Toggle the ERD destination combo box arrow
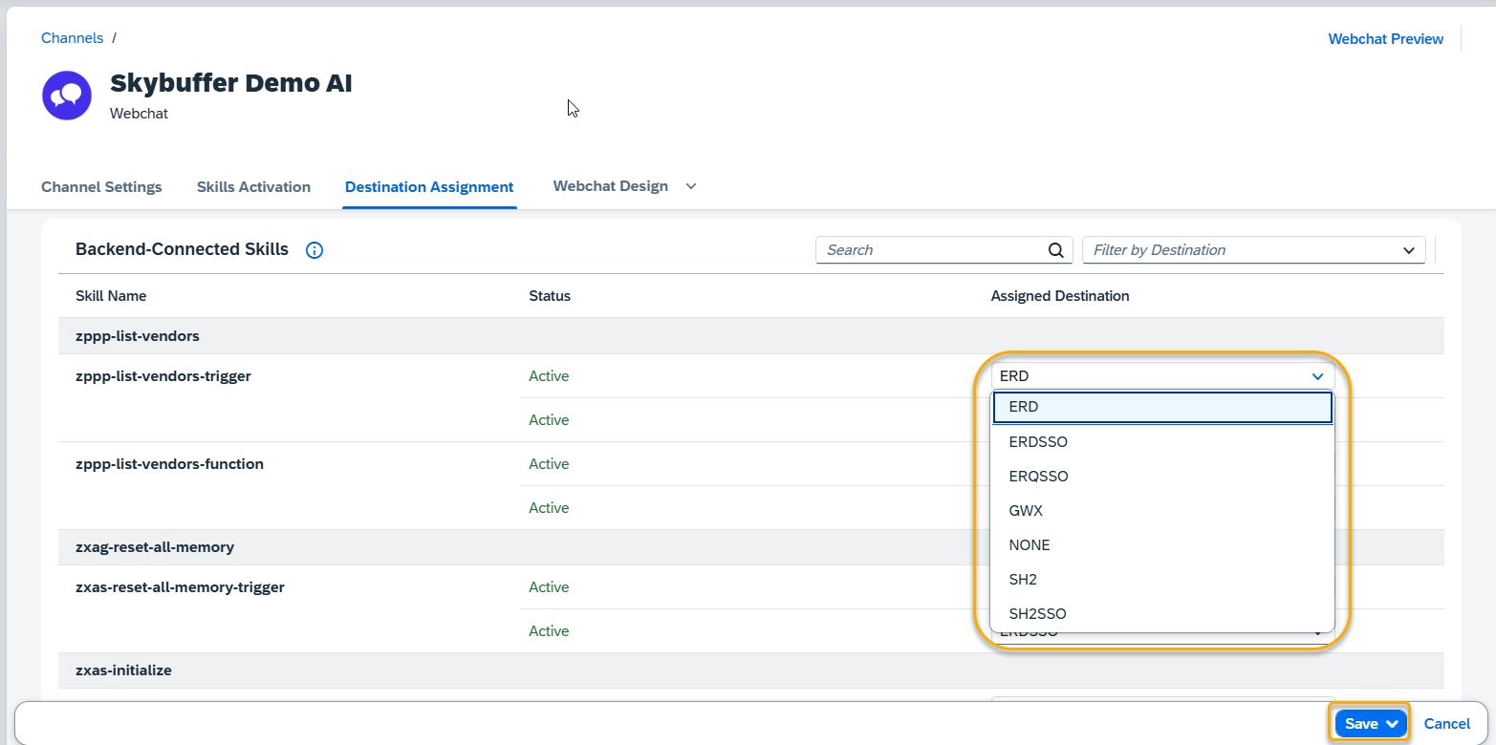The height and width of the screenshot is (745, 1496). click(x=1317, y=376)
